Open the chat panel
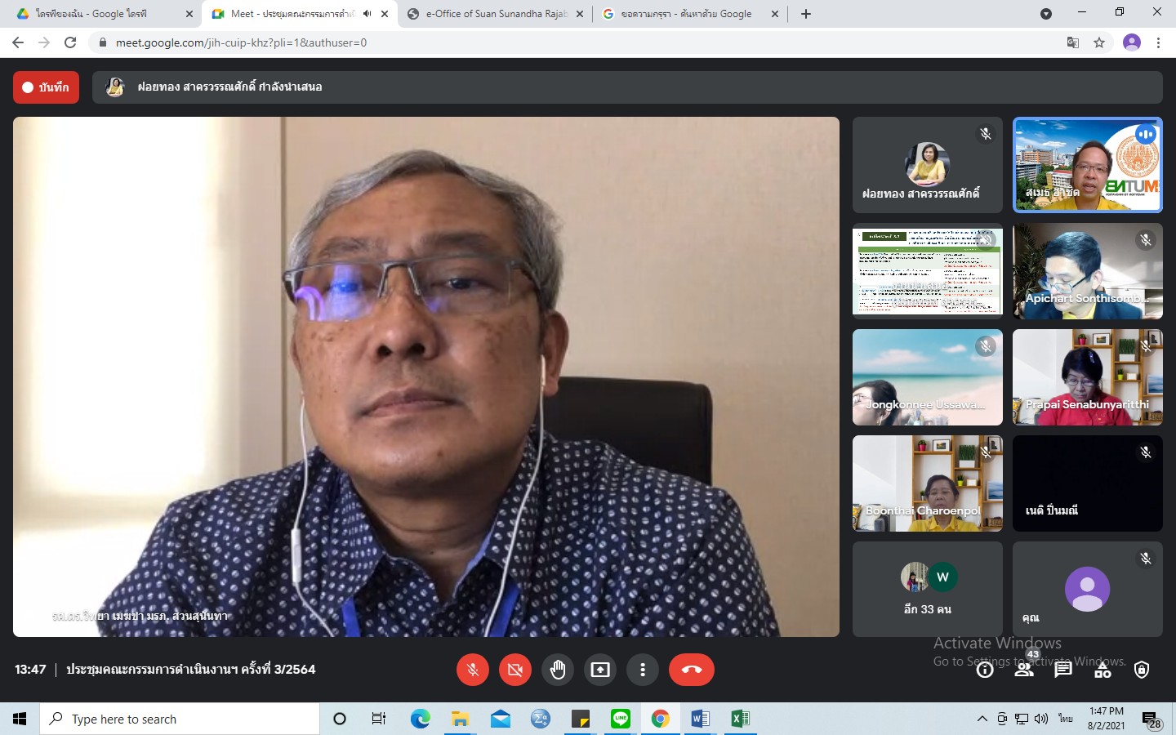The width and height of the screenshot is (1176, 735). point(1062,670)
